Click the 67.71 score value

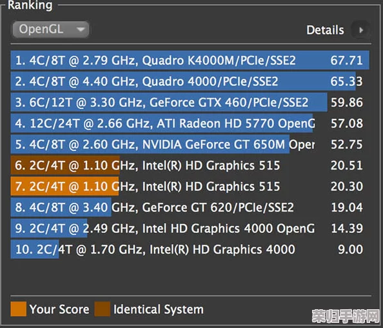[x=347, y=61]
